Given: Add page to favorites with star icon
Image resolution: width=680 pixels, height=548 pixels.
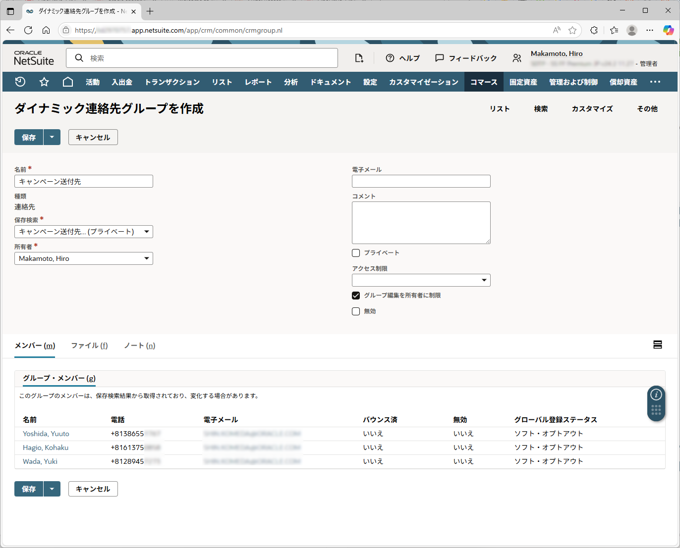Looking at the screenshot, I should tap(572, 30).
